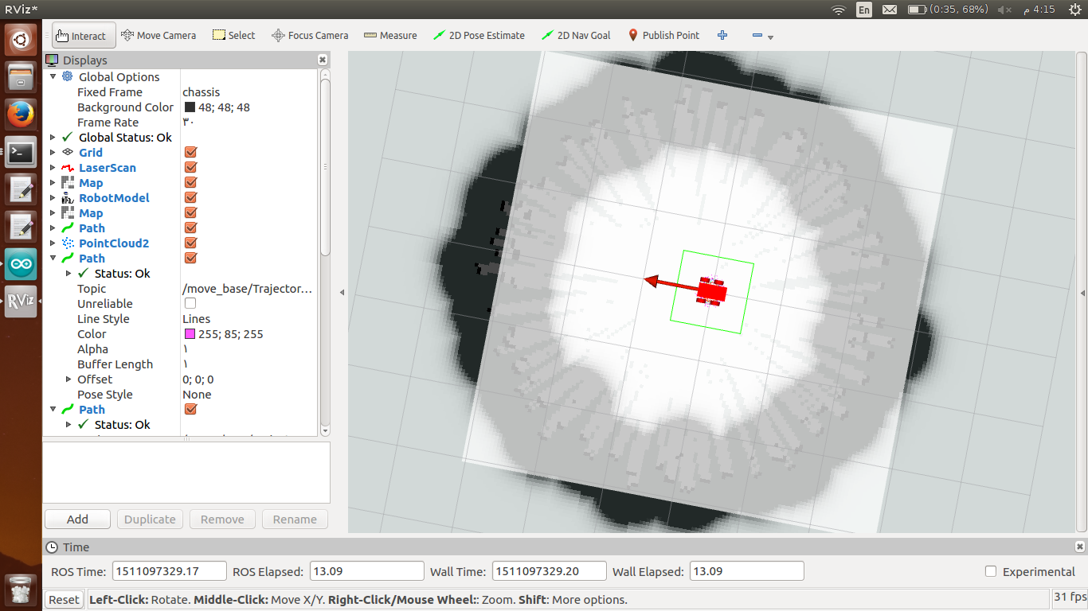This screenshot has height=611, width=1088.
Task: Enable the Experimental checkbox
Action: tap(991, 571)
